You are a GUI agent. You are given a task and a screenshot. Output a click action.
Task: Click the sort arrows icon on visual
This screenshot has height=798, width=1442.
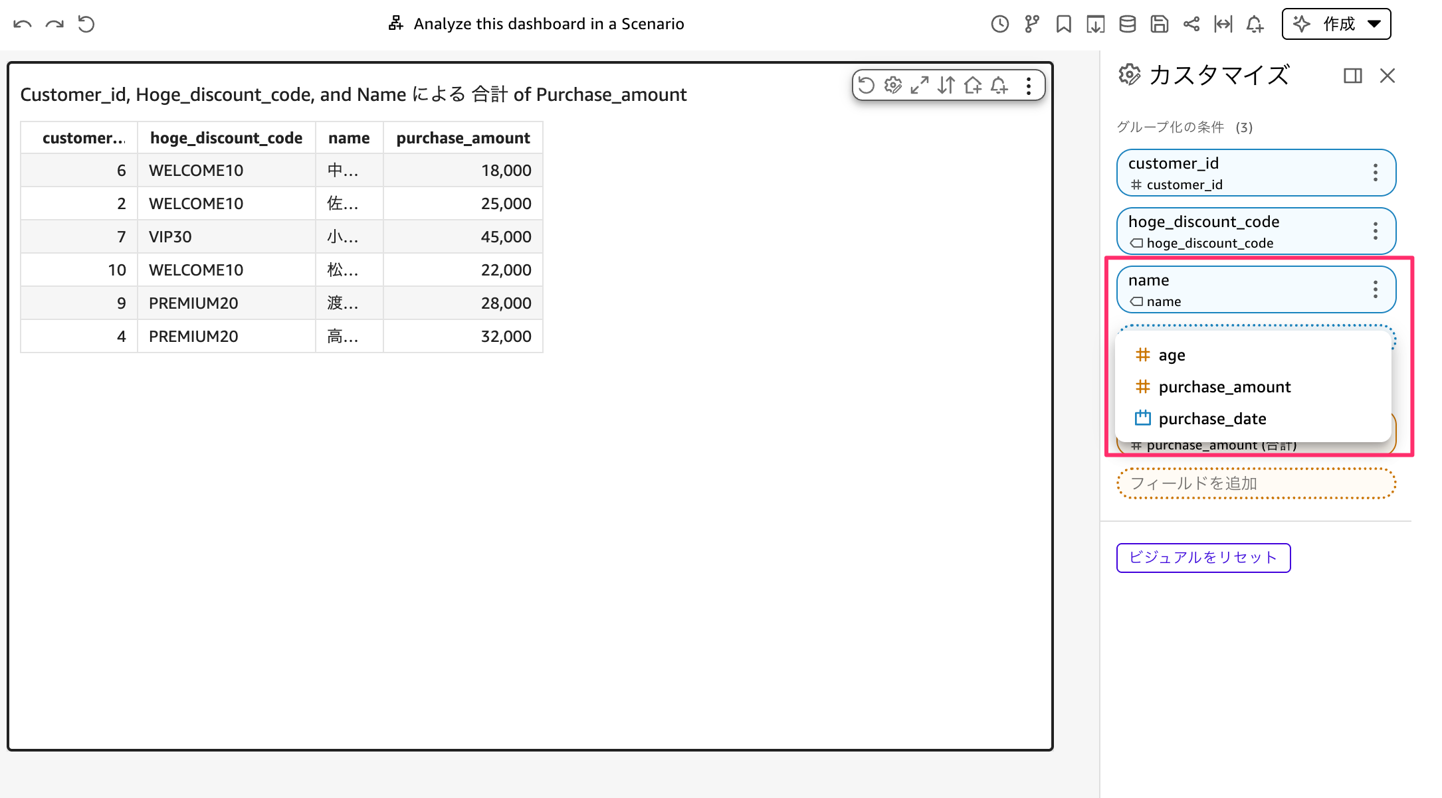946,86
